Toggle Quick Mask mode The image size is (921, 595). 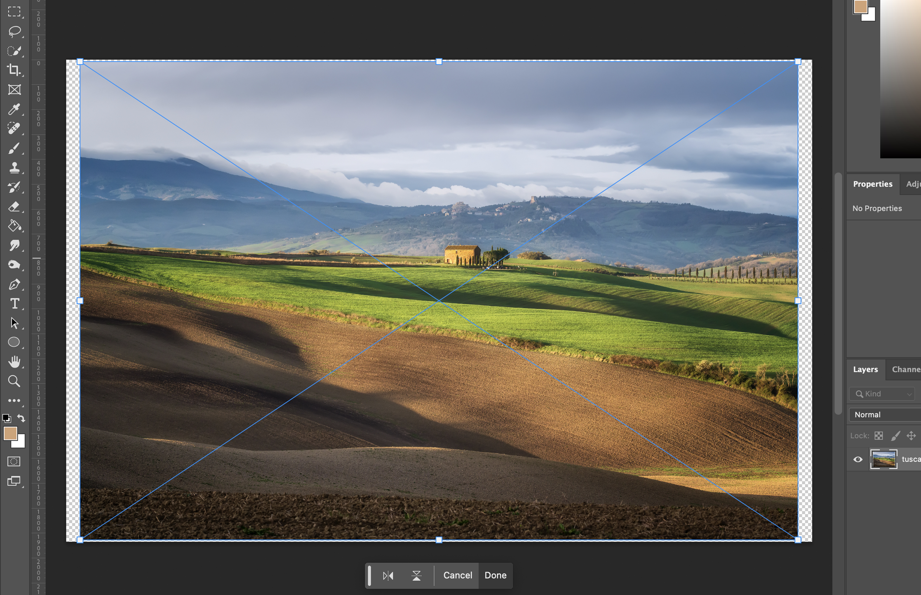coord(14,461)
